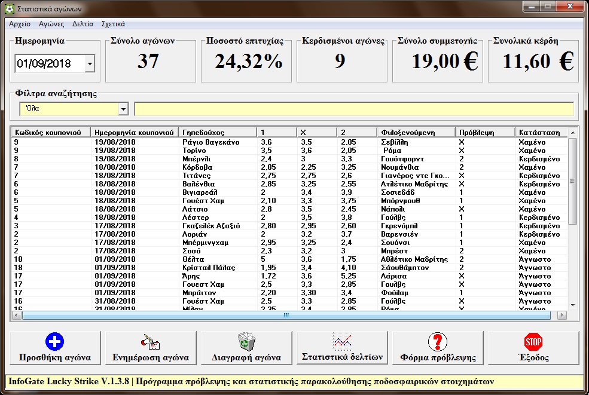Open the Αρχείο menu
589x395 pixels.
click(20, 25)
